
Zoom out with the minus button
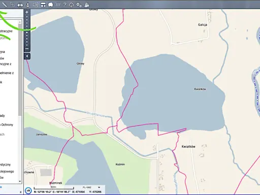(x=27, y=49)
